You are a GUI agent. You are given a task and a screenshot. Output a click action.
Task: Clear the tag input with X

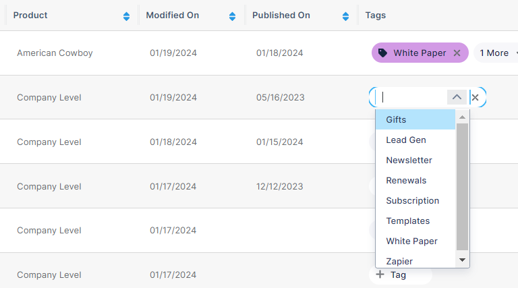475,98
